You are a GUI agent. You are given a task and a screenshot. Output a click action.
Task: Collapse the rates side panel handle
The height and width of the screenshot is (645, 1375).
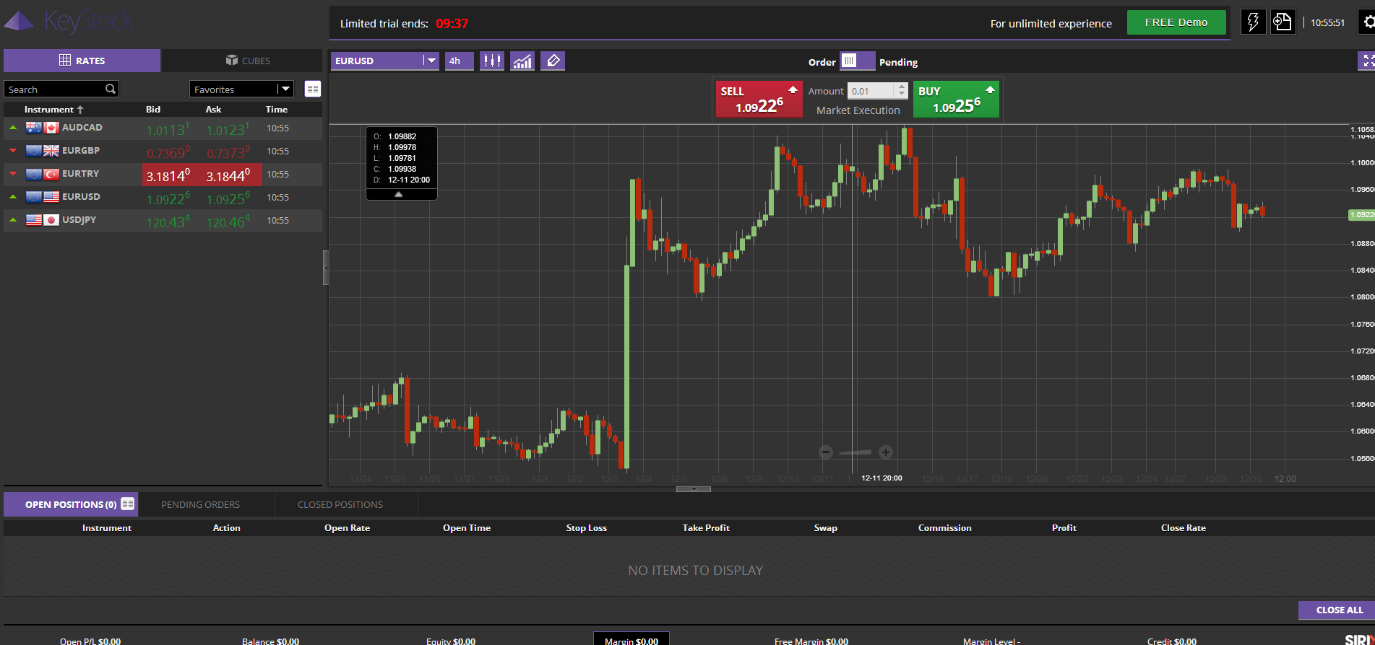(x=325, y=268)
